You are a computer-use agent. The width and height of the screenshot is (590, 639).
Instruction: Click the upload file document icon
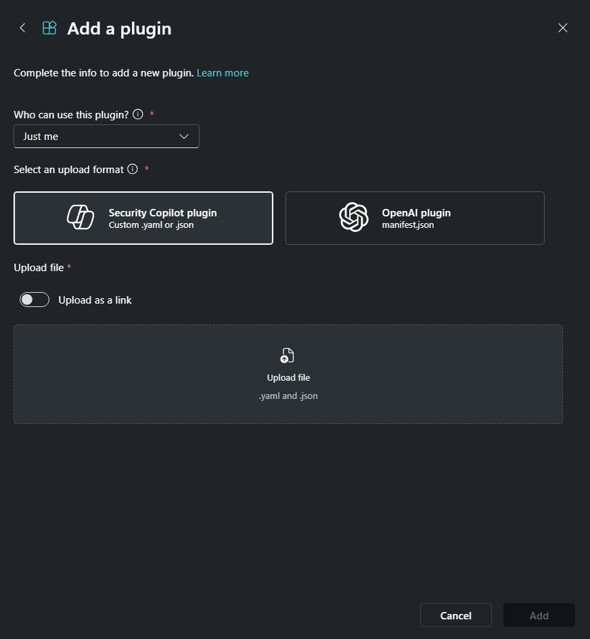click(288, 356)
